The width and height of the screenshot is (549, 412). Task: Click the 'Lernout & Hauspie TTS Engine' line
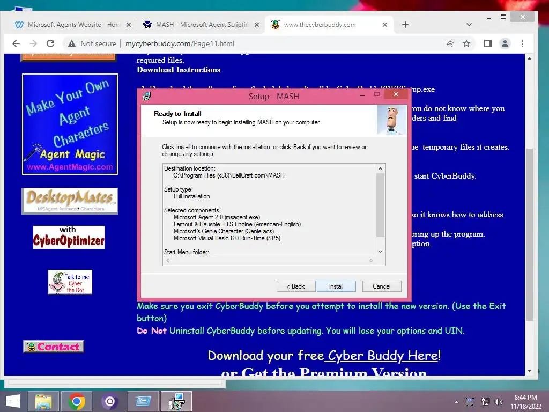(x=237, y=224)
